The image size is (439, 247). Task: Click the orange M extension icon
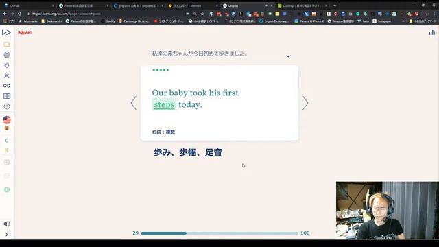[x=314, y=14]
